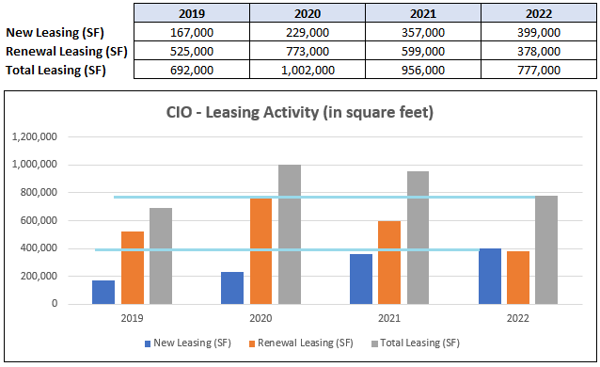Select the upper light-blue horizontal reference line
Image resolution: width=600 pixels, height=367 pixels.
coord(324,197)
